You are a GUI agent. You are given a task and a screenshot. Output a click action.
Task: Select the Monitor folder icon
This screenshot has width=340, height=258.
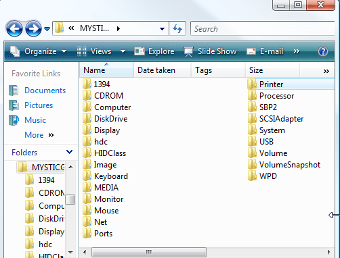[87, 199]
